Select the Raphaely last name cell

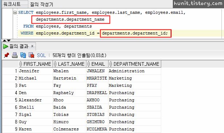70,93
